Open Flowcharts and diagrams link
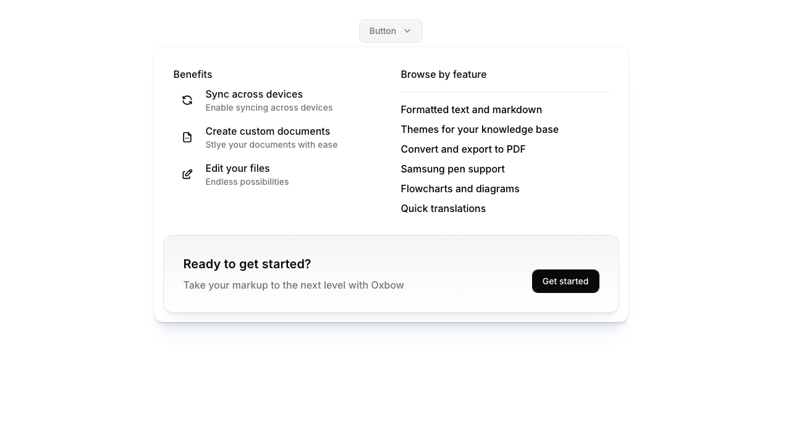This screenshot has height=445, width=791. click(x=460, y=189)
